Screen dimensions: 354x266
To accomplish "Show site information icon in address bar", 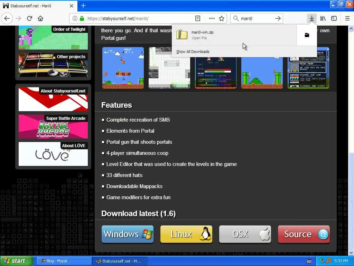I will click(75, 19).
